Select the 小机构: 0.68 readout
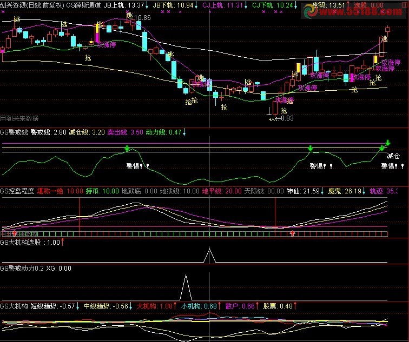Screen dimensions: 409x342 click(199, 306)
